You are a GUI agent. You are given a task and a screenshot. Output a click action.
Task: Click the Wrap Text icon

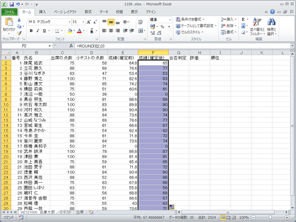140,22
